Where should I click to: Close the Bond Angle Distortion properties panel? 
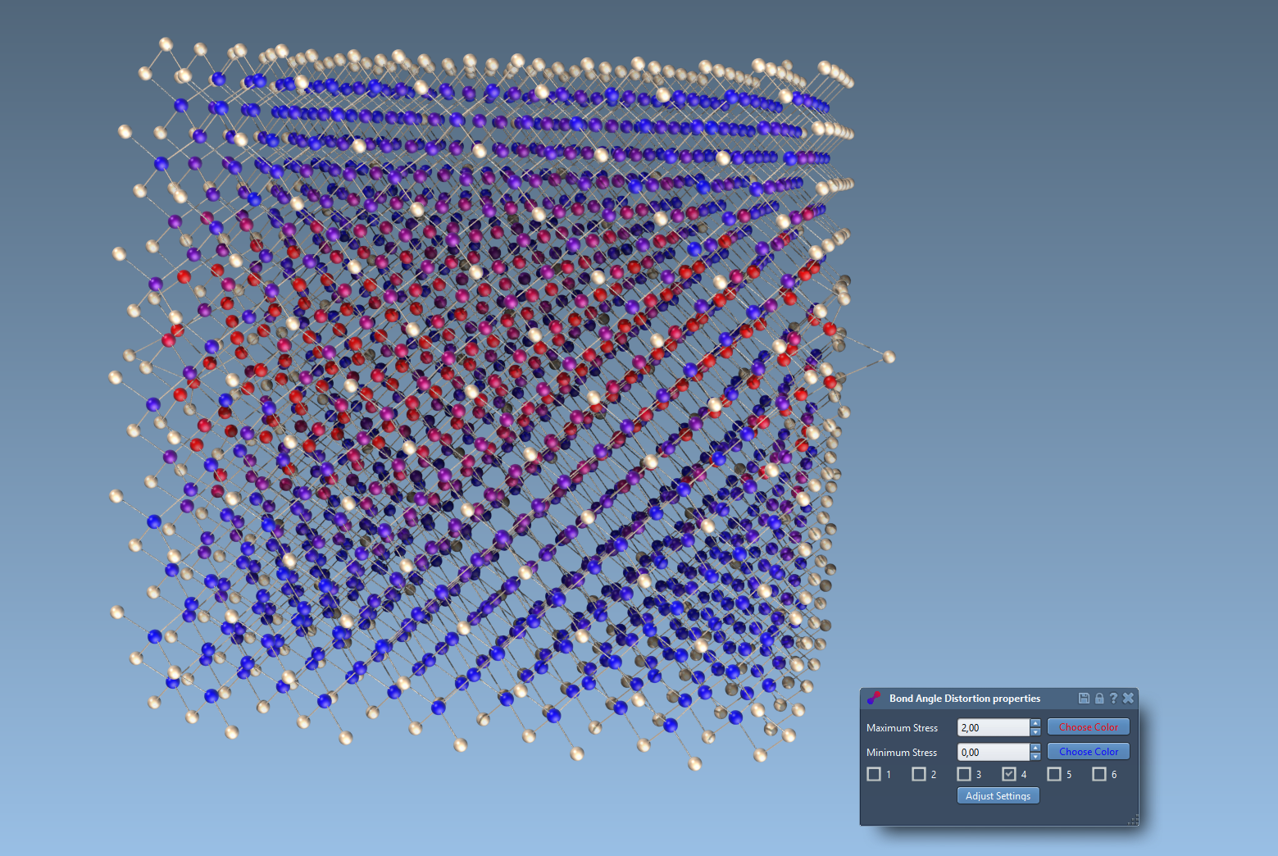coord(1128,698)
